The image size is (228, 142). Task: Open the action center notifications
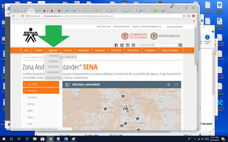point(223,139)
